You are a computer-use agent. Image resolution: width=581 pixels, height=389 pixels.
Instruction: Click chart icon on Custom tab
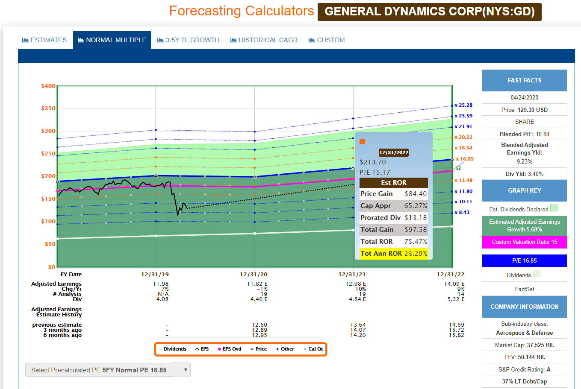coord(312,40)
